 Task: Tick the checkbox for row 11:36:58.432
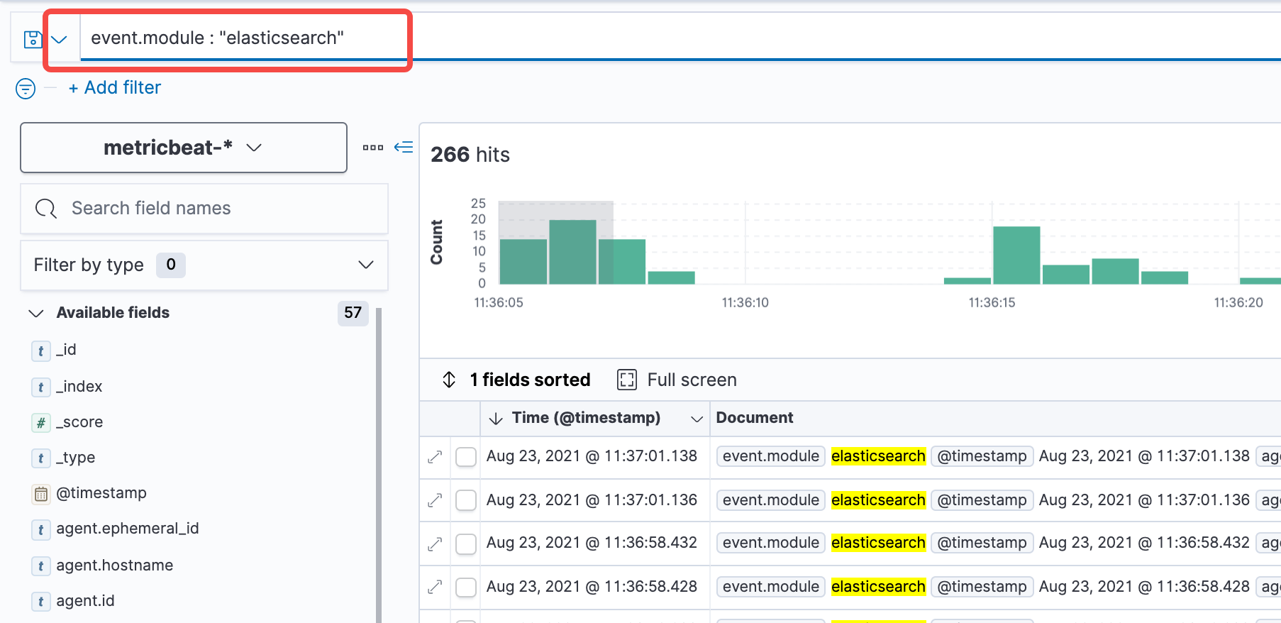click(x=466, y=544)
